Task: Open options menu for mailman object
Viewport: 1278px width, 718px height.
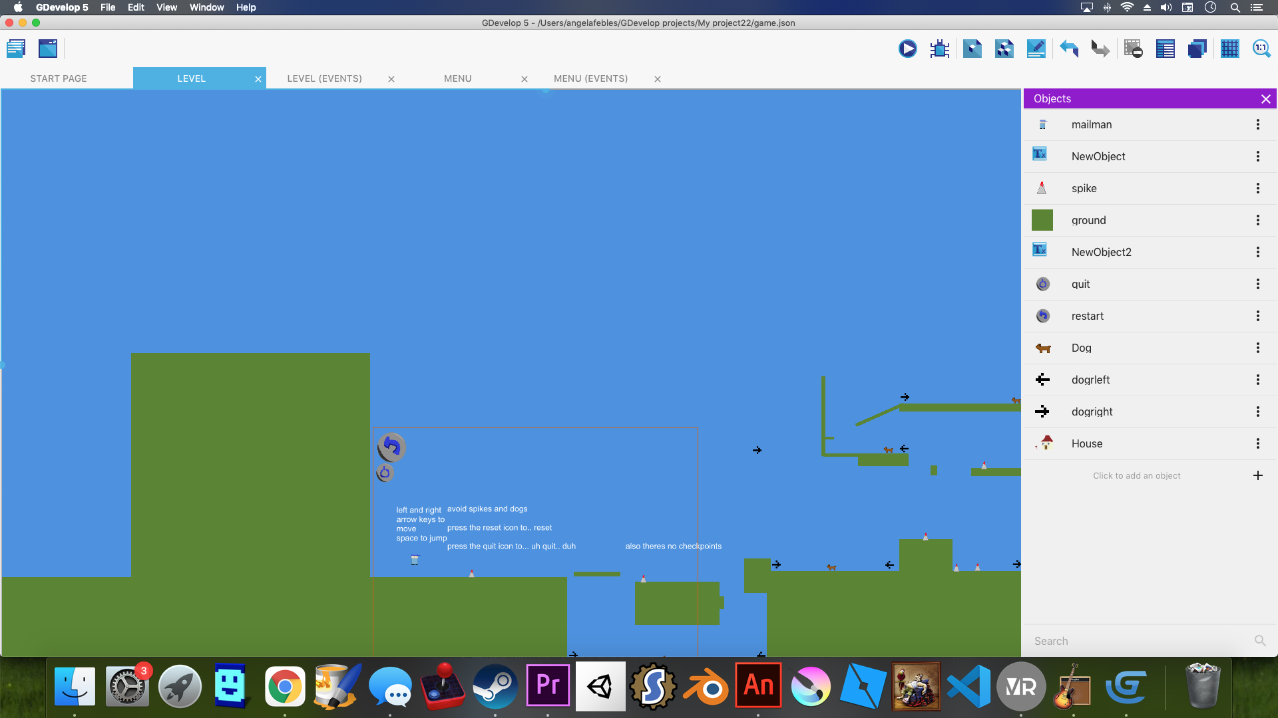Action: pos(1257,124)
